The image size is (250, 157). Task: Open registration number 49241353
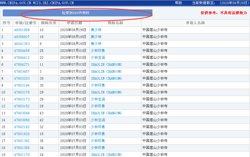pos(22,44)
